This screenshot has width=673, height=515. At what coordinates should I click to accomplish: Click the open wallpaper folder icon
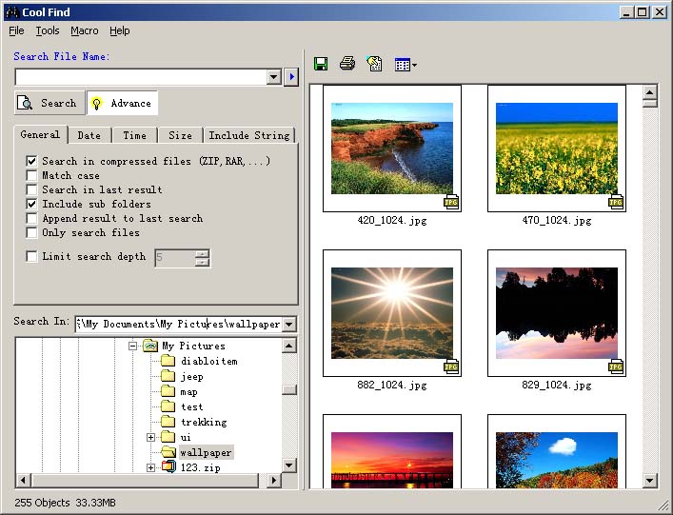tap(168, 452)
